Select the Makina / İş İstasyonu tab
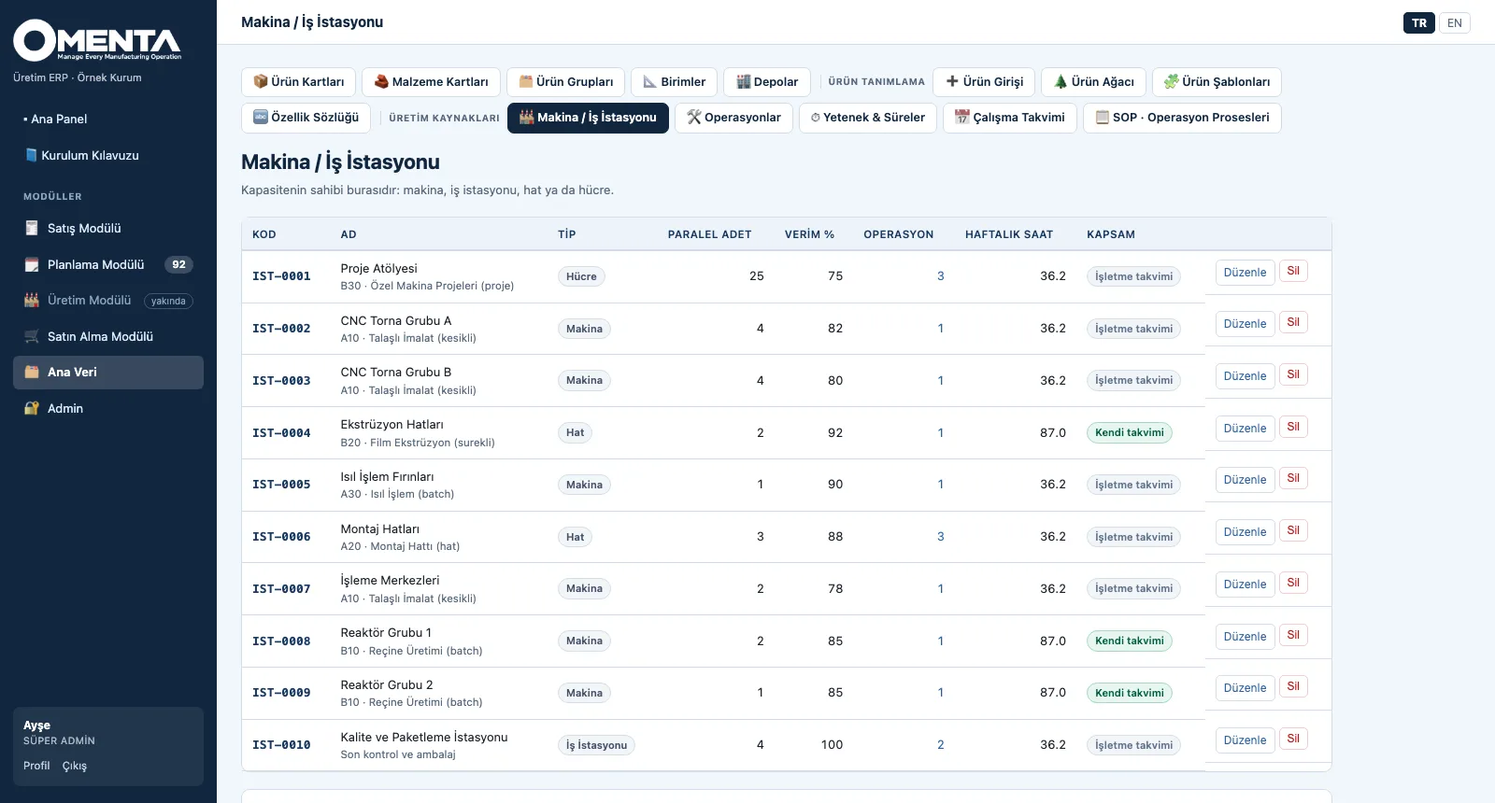The image size is (1495, 803). point(588,118)
